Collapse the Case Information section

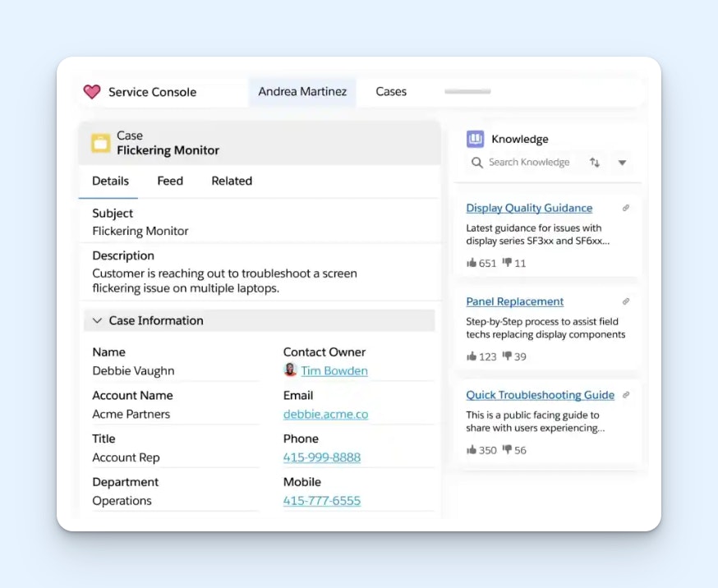click(x=98, y=321)
